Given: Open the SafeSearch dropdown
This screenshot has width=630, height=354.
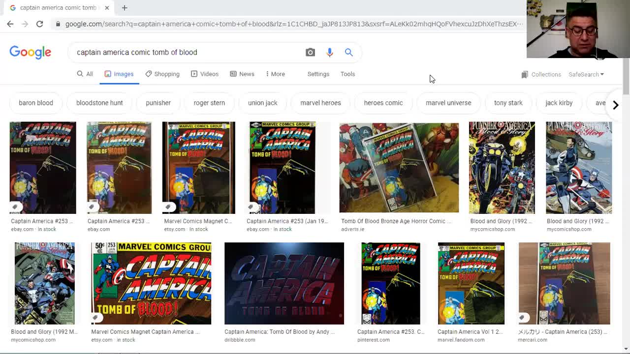Looking at the screenshot, I should (x=586, y=74).
